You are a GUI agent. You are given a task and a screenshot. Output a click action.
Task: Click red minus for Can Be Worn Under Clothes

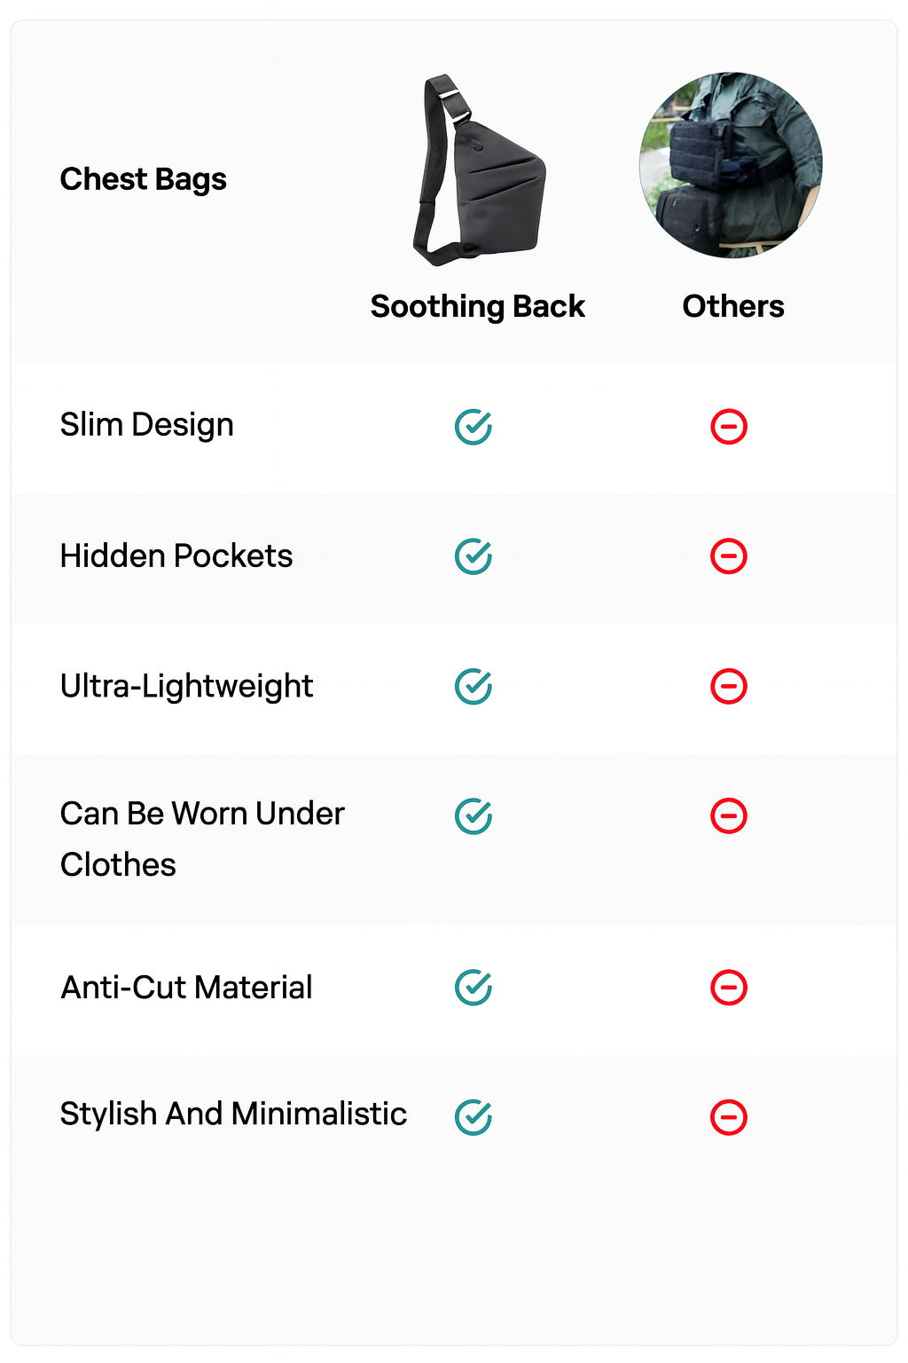tap(729, 816)
